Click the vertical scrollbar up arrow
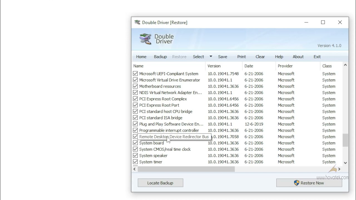356x200 pixels. pyautogui.click(x=345, y=65)
